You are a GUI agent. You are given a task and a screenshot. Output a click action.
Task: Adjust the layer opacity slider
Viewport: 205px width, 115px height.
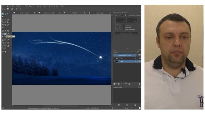pyautogui.click(x=125, y=55)
